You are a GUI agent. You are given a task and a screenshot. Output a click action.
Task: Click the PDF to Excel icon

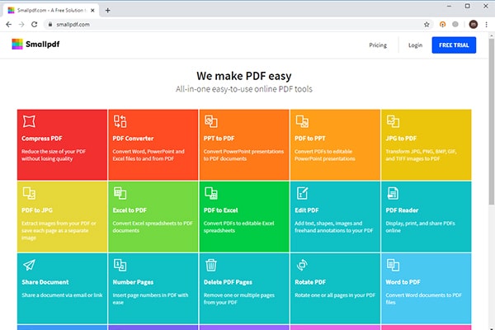211,193
